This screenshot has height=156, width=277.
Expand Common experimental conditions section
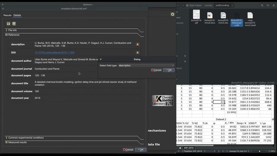pyautogui.click(x=74, y=138)
